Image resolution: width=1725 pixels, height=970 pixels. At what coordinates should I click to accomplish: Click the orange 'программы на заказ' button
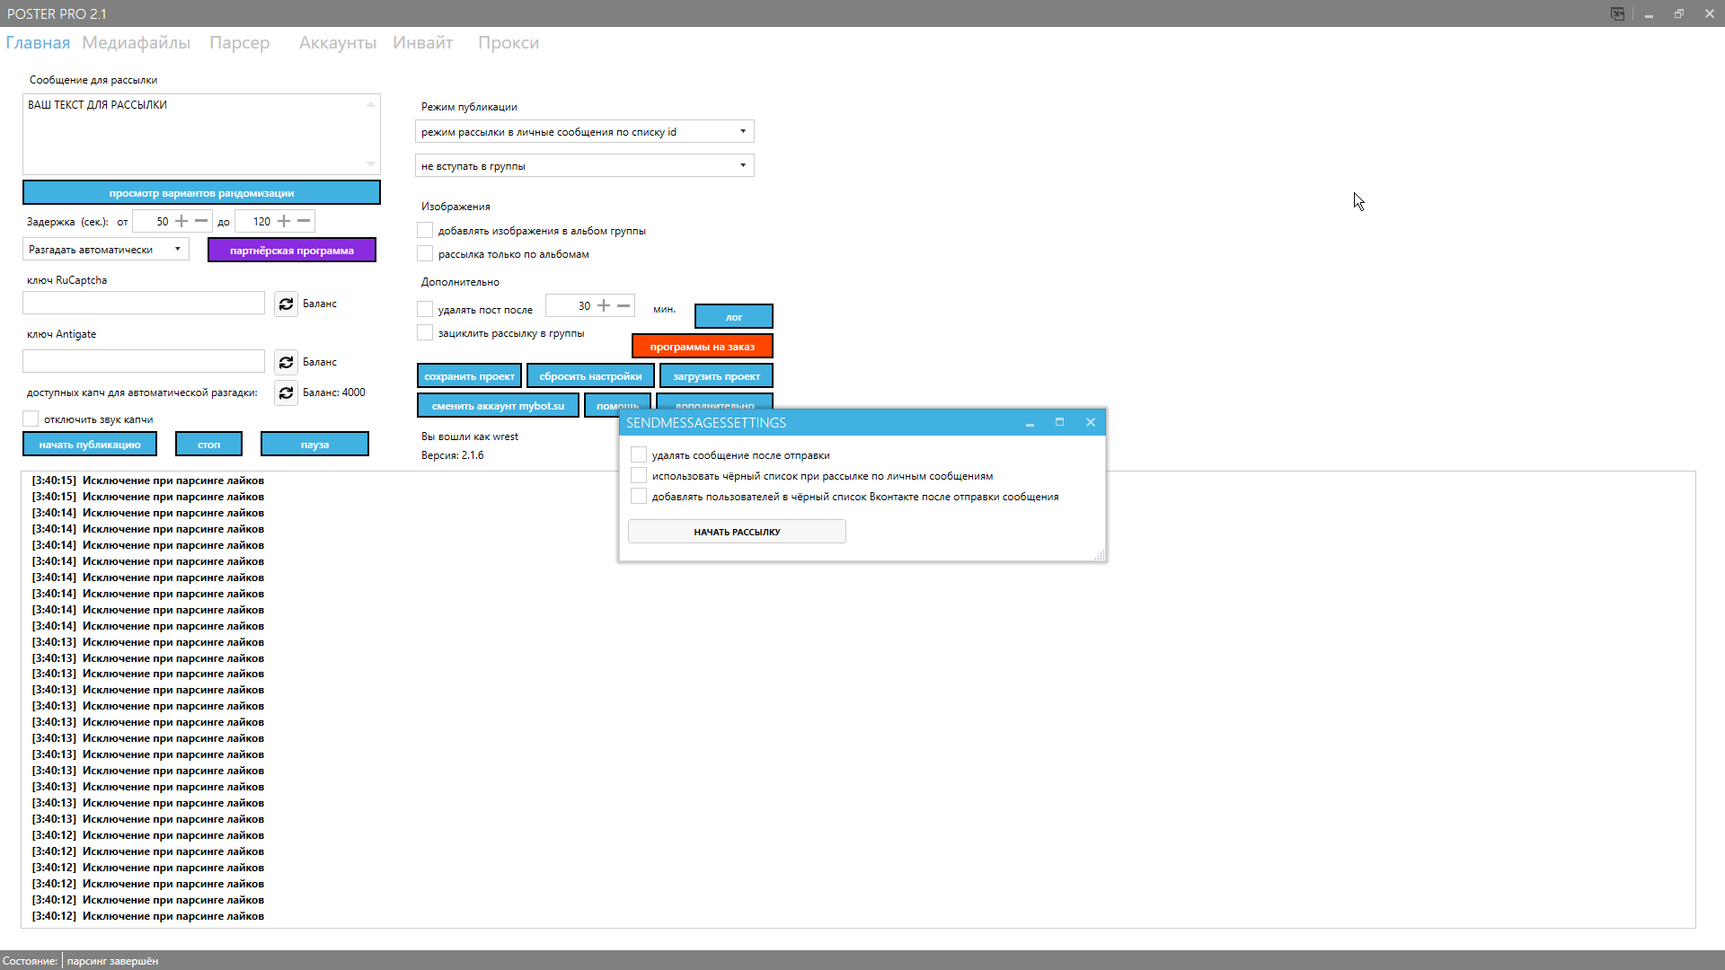tap(702, 347)
